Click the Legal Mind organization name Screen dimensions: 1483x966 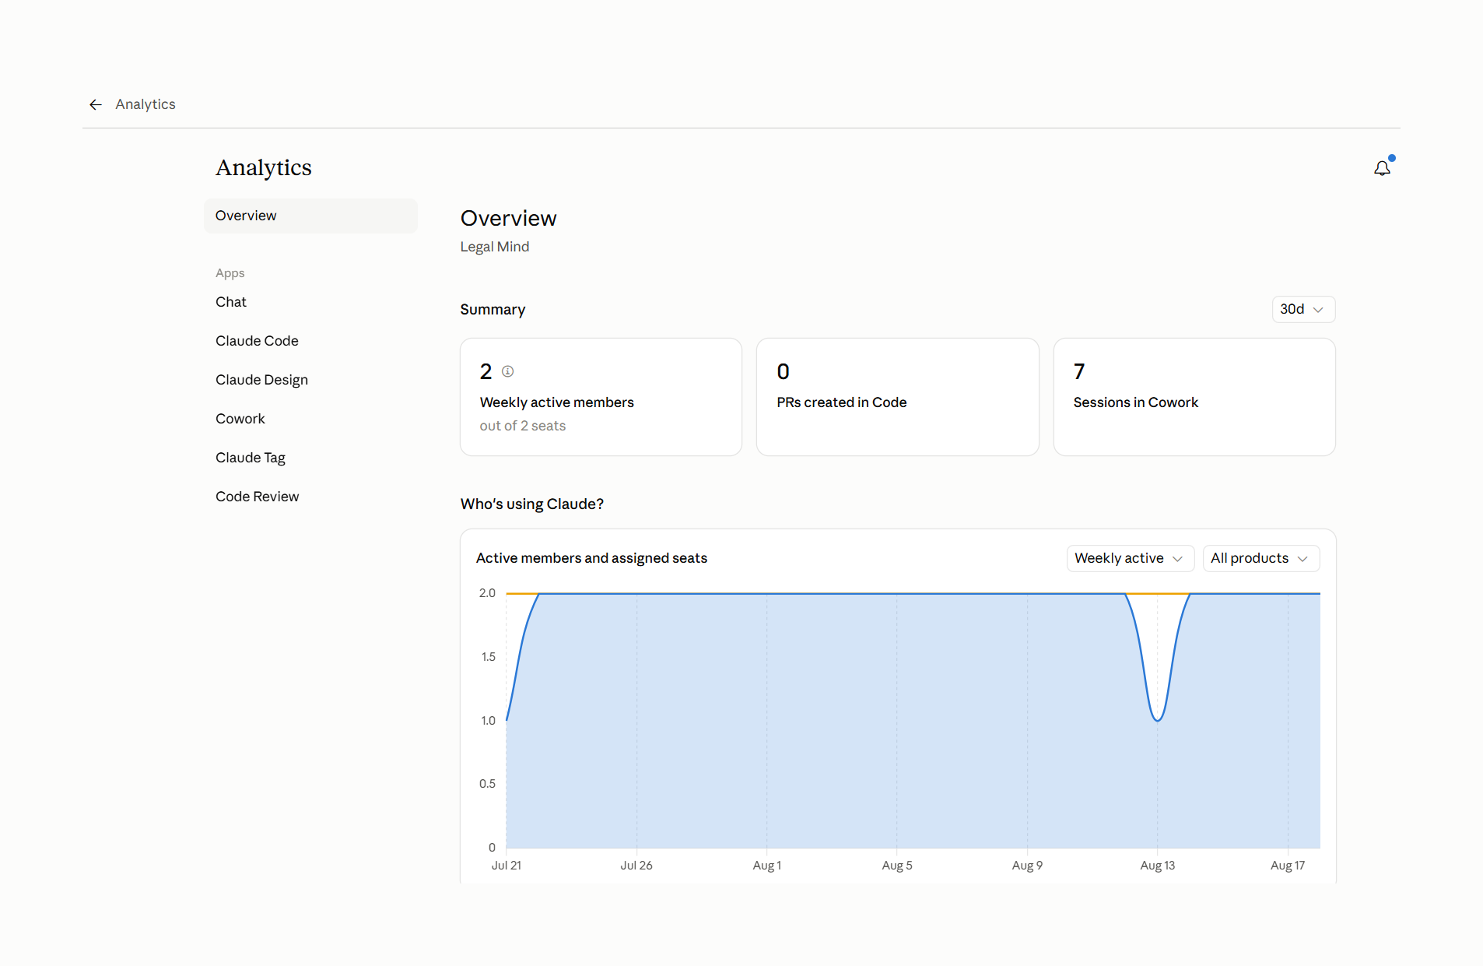(495, 247)
